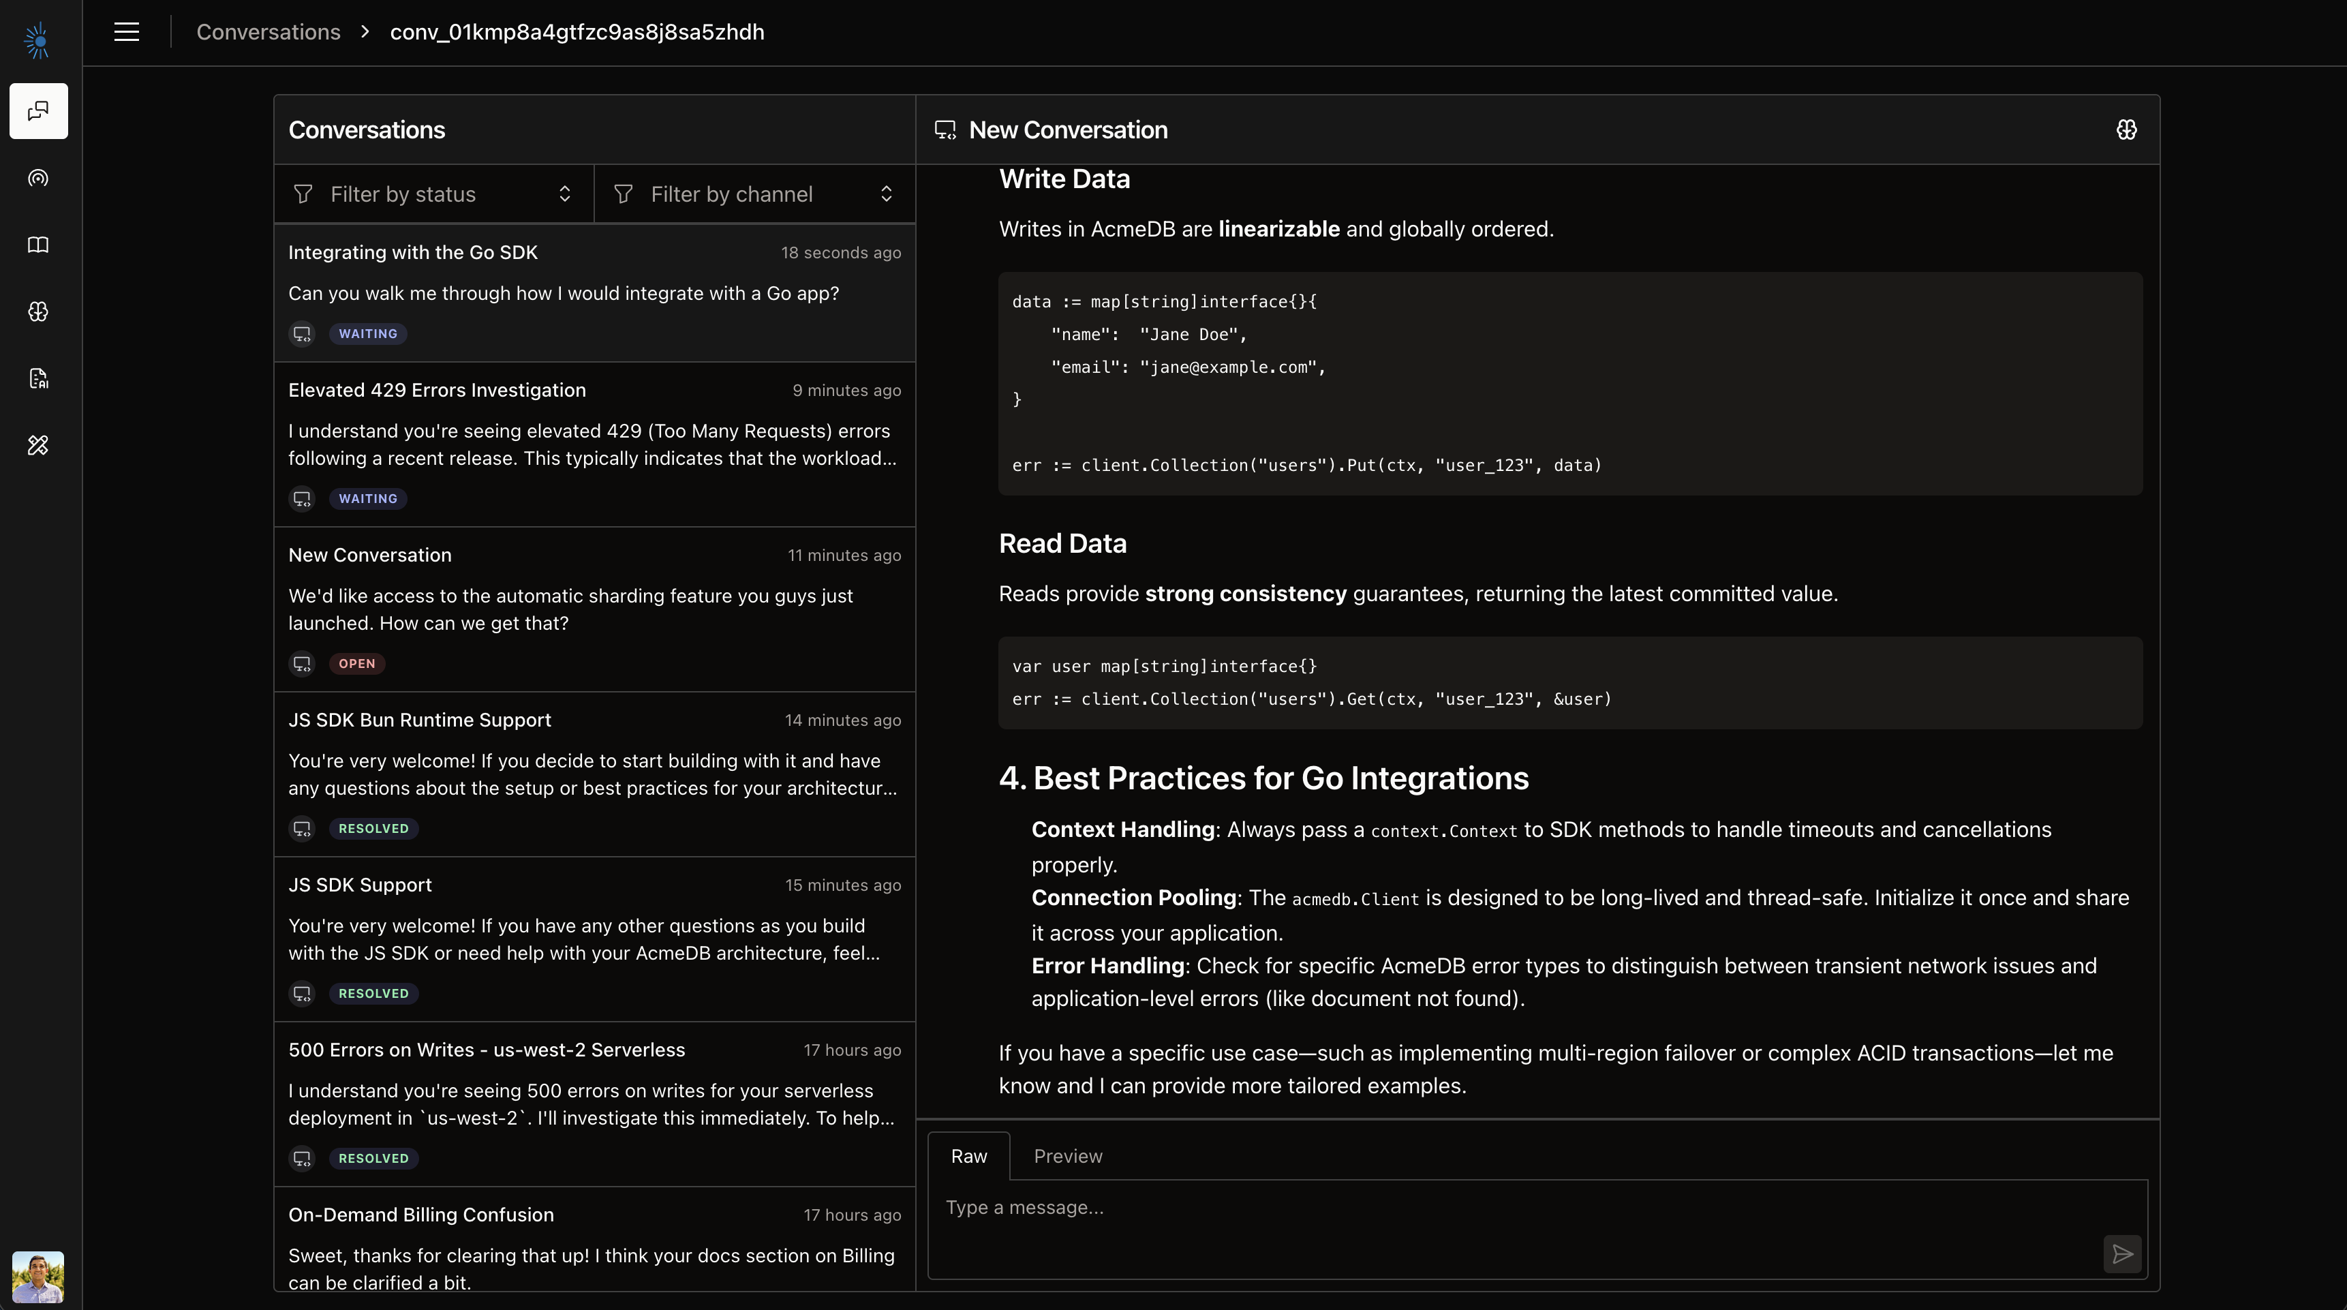This screenshot has width=2347, height=1310.
Task: Open the Filter by channel dropdown
Action: pos(754,193)
